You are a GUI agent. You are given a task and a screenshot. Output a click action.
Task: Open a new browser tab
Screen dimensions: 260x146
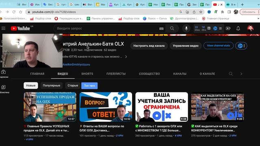click(x=242, y=4)
